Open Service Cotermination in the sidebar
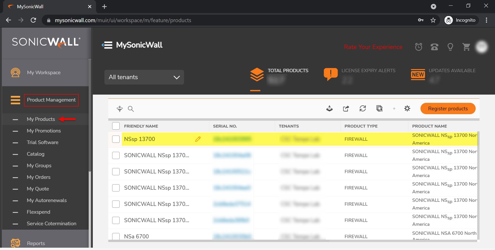Screen dimensions: 495x250 click(x=52, y=223)
